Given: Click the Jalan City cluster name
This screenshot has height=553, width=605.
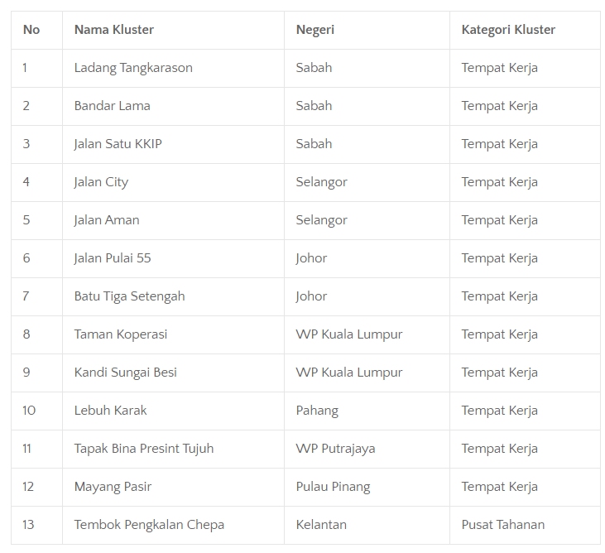Looking at the screenshot, I should (x=102, y=182).
